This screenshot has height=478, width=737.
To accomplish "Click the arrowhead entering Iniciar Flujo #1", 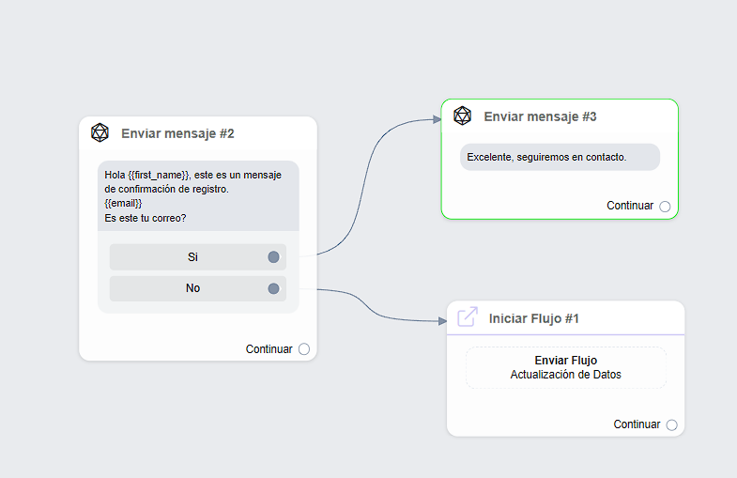I will pos(442,321).
